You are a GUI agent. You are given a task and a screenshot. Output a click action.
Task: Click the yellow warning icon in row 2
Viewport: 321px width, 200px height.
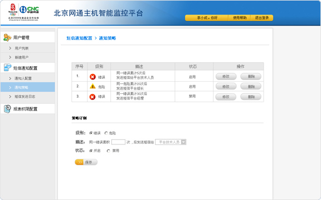click(x=93, y=86)
